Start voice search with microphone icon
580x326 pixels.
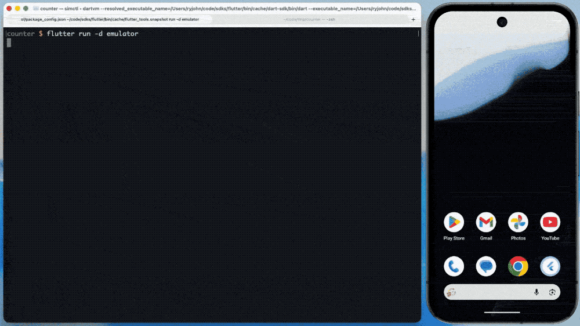click(536, 292)
